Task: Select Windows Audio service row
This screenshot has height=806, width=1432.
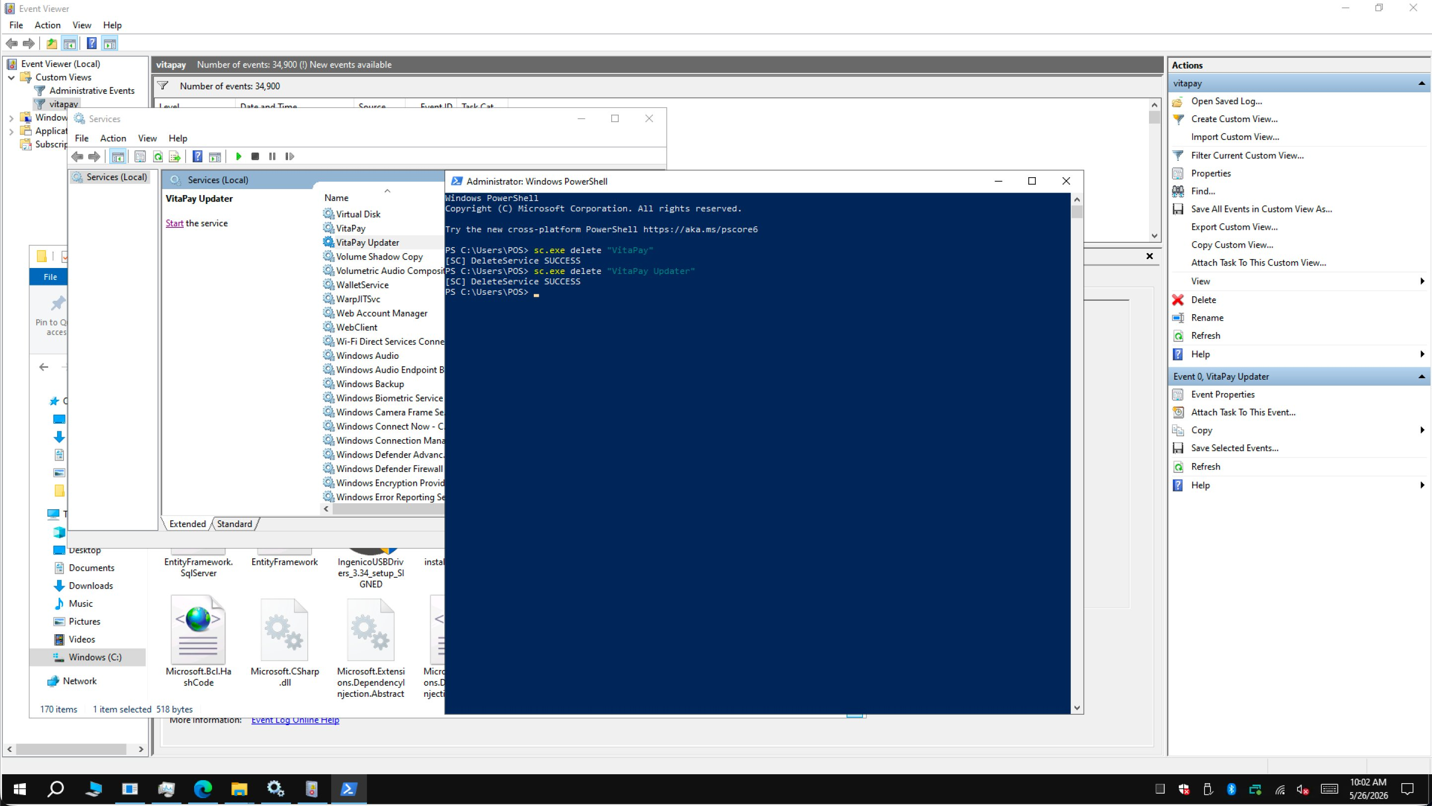Action: [x=367, y=355]
